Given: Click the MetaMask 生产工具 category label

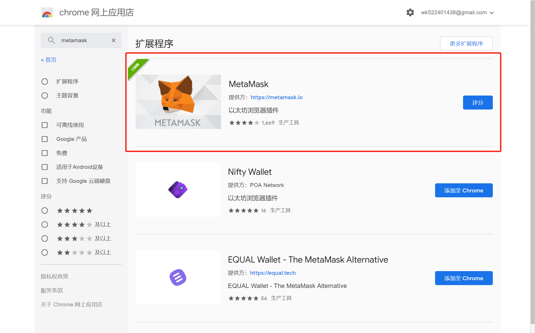Looking at the screenshot, I should [289, 122].
